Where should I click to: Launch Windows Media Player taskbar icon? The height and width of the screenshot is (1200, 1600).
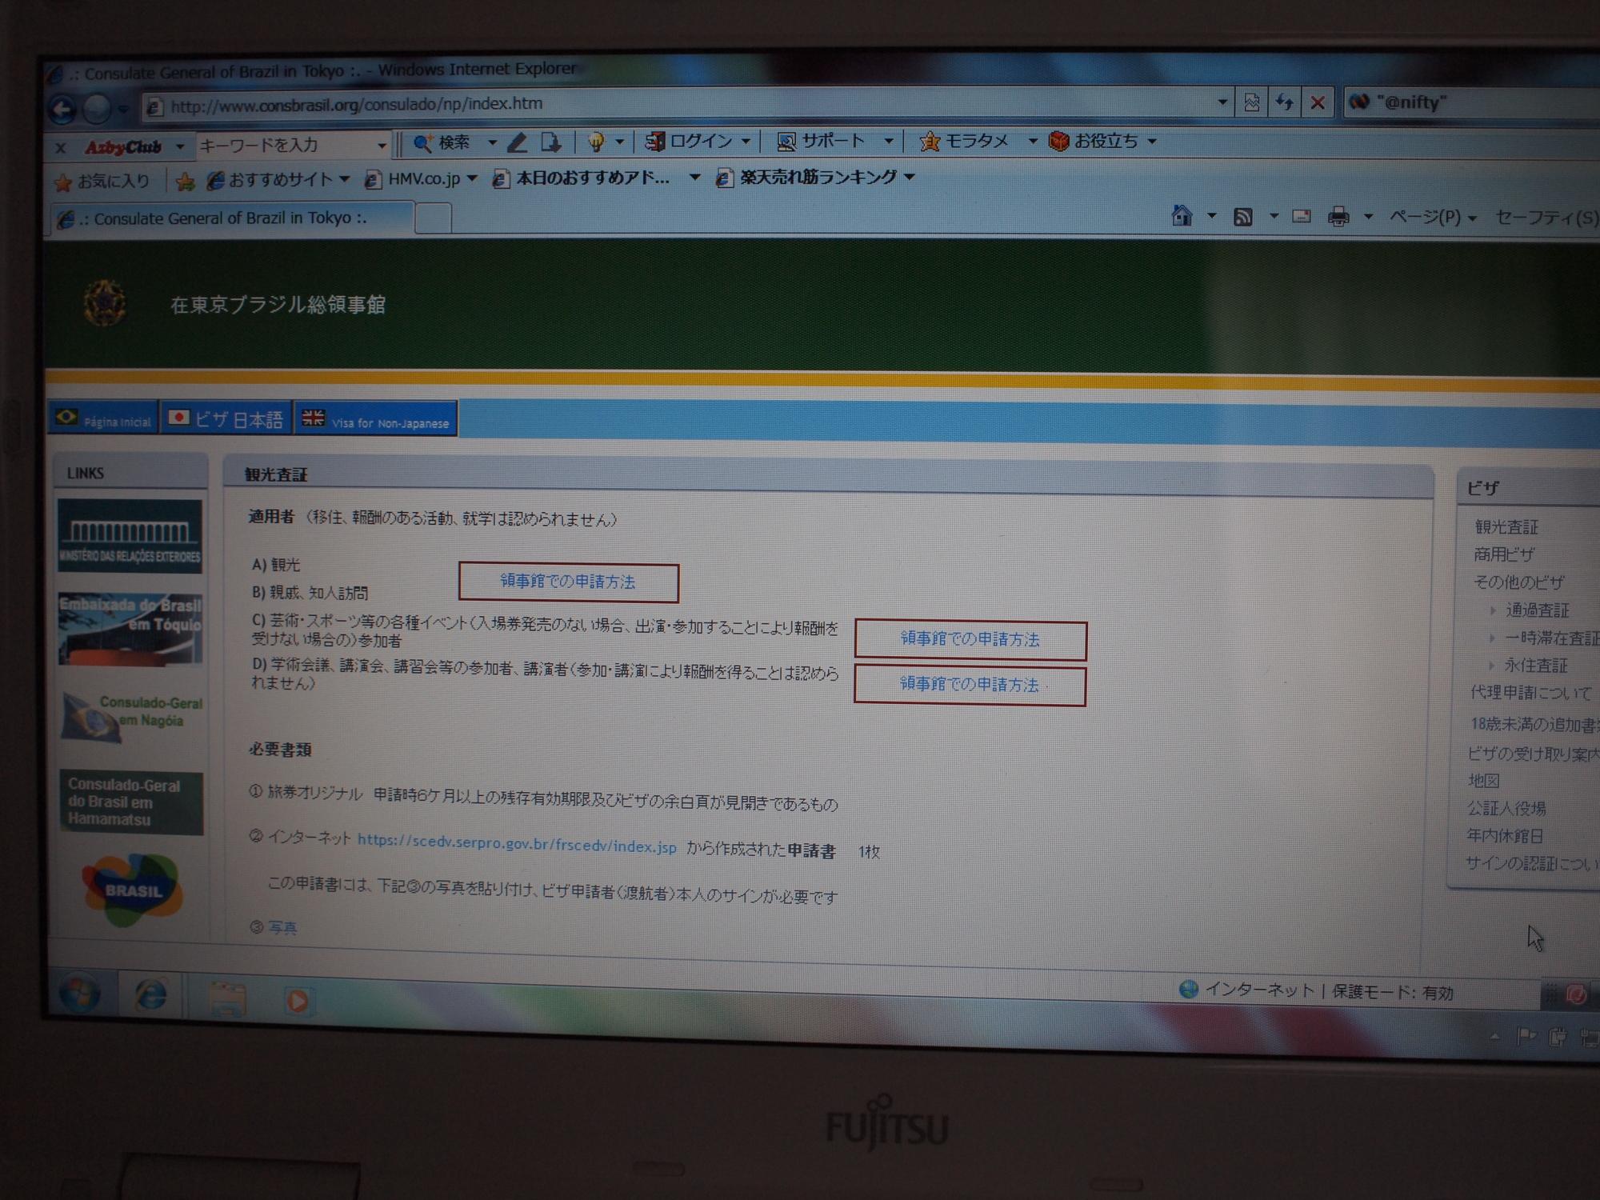(x=297, y=1001)
